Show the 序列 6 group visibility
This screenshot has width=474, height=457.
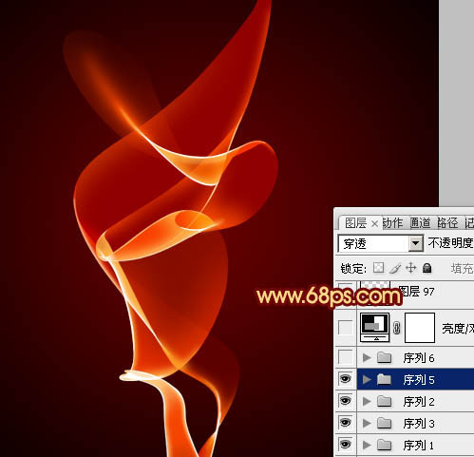[345, 357]
